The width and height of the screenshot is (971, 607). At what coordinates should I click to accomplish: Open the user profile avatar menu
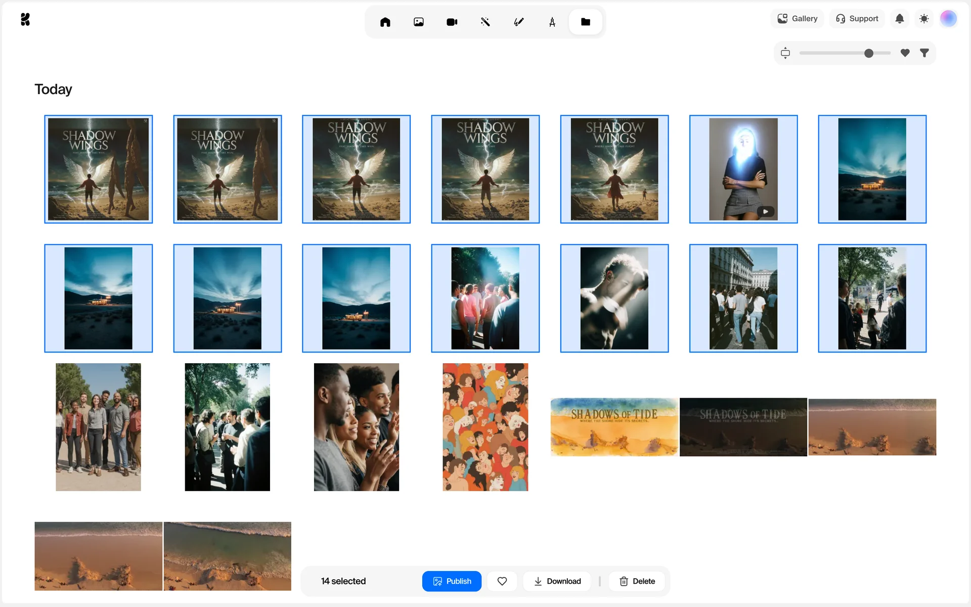948,19
